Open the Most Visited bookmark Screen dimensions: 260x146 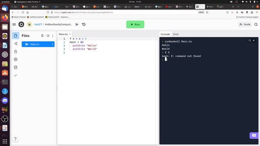click(x=18, y=17)
